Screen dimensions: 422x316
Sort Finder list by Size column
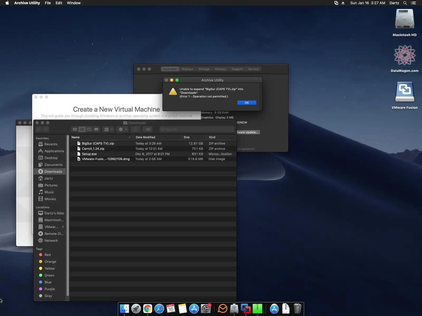point(194,137)
